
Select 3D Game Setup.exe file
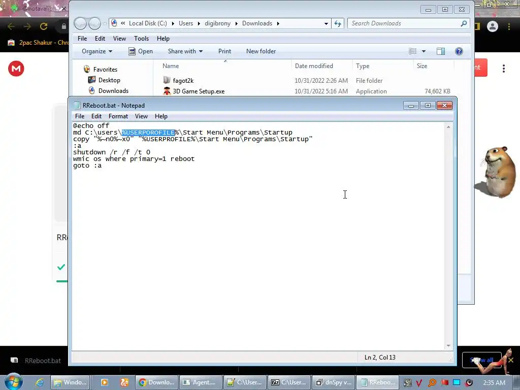[307, 91]
